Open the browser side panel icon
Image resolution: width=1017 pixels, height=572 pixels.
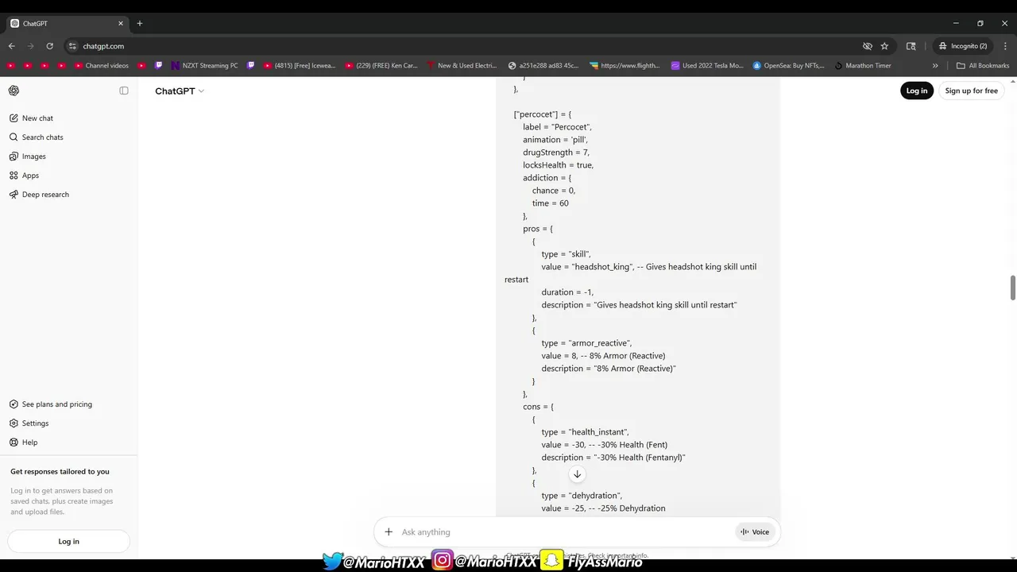click(911, 46)
